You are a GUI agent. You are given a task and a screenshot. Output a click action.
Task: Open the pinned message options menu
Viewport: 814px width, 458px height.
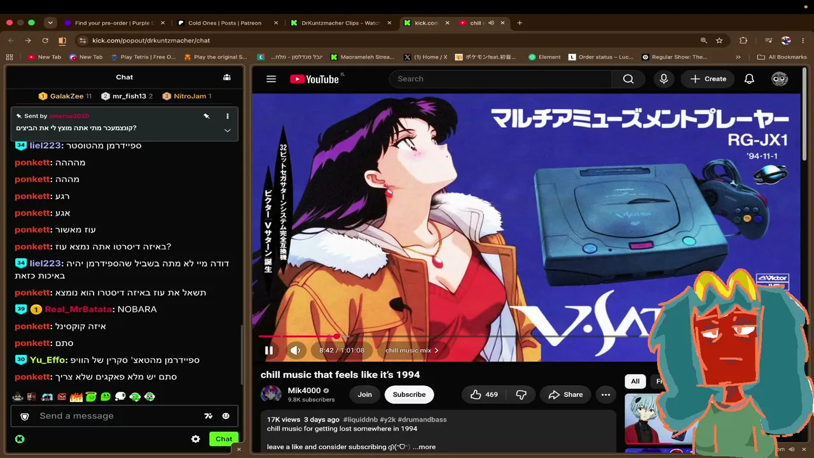(x=227, y=116)
